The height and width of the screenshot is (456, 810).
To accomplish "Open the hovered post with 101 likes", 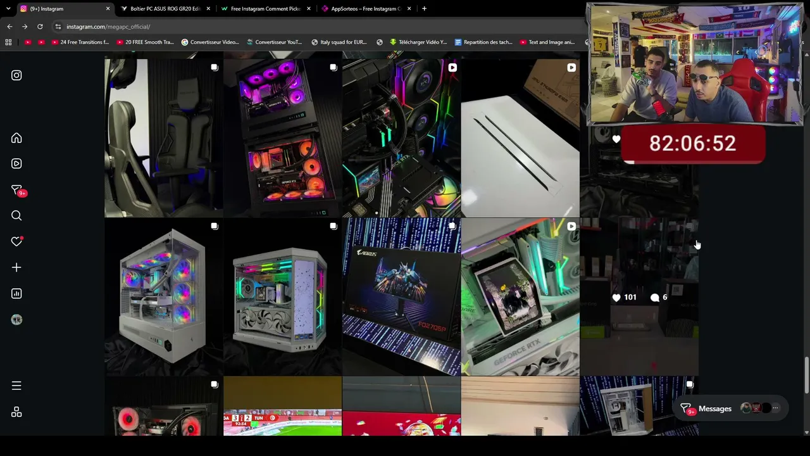I will point(639,297).
